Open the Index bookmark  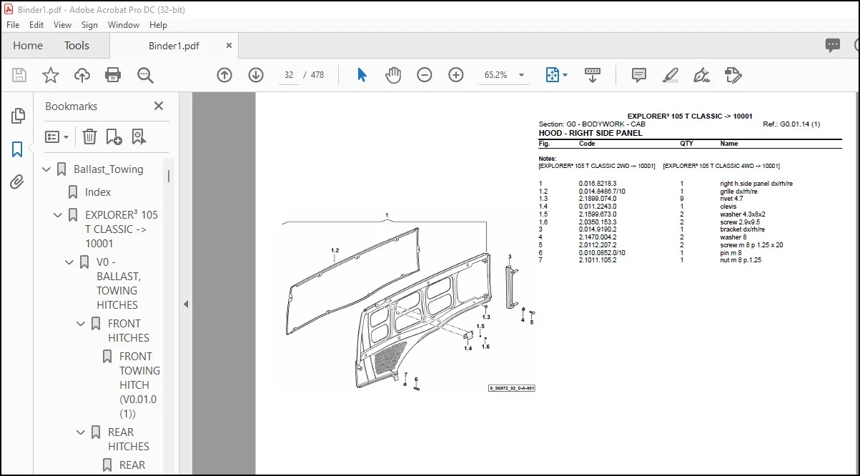tap(98, 192)
